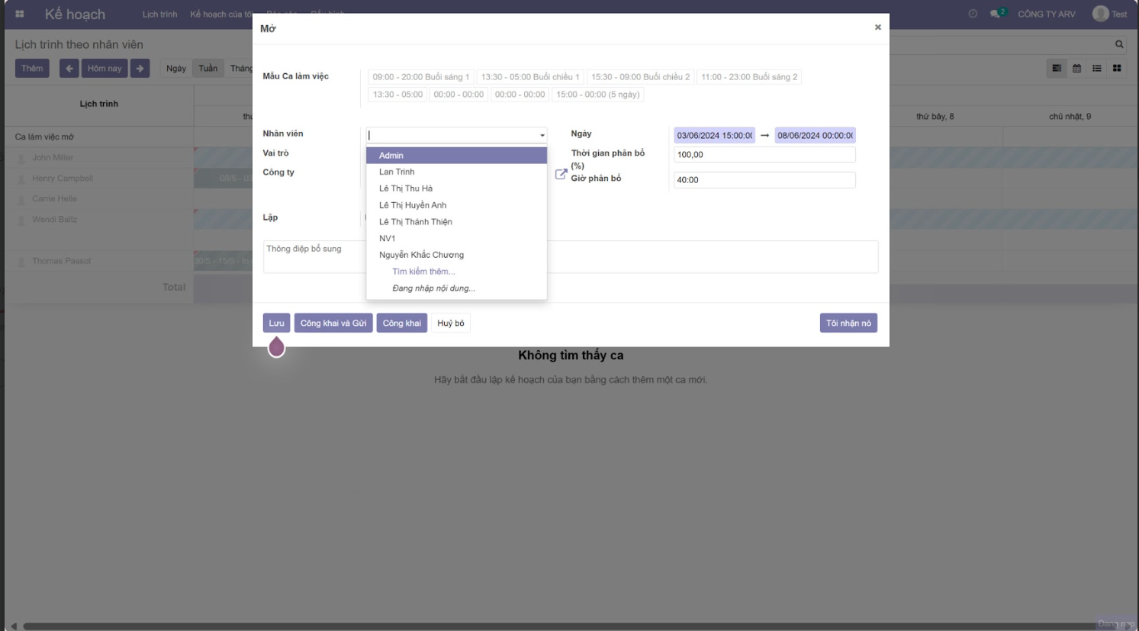Open the Lịch trình menu
The width and height of the screenshot is (1139, 631).
click(159, 14)
